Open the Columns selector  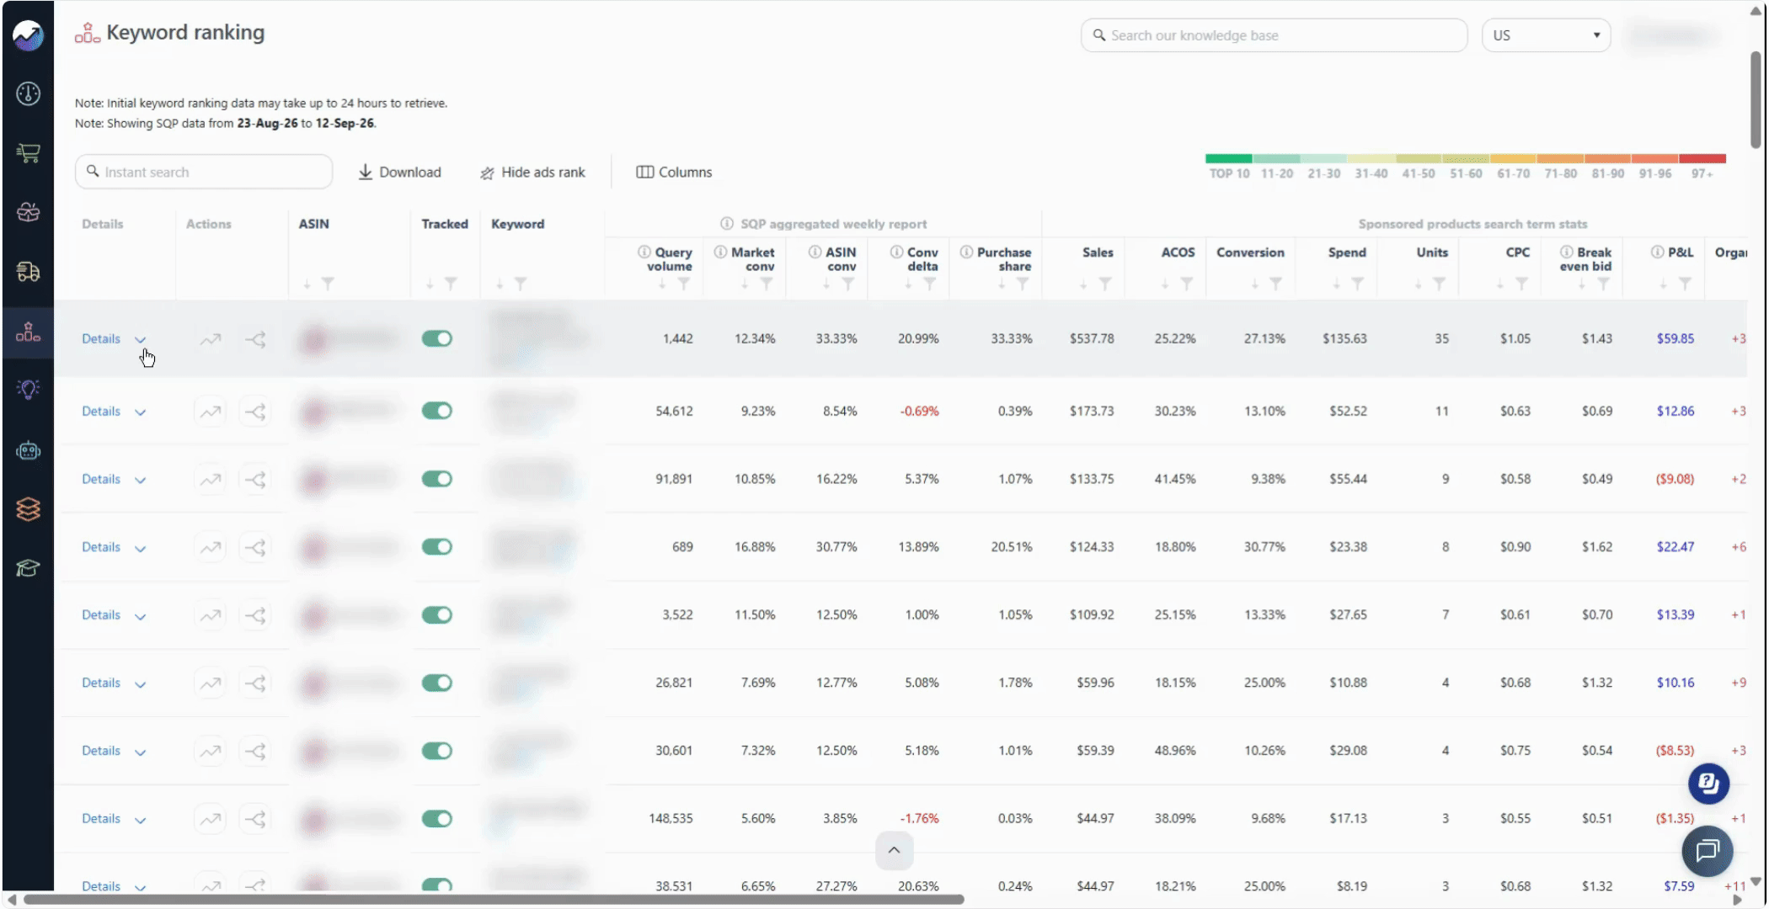coord(674,172)
